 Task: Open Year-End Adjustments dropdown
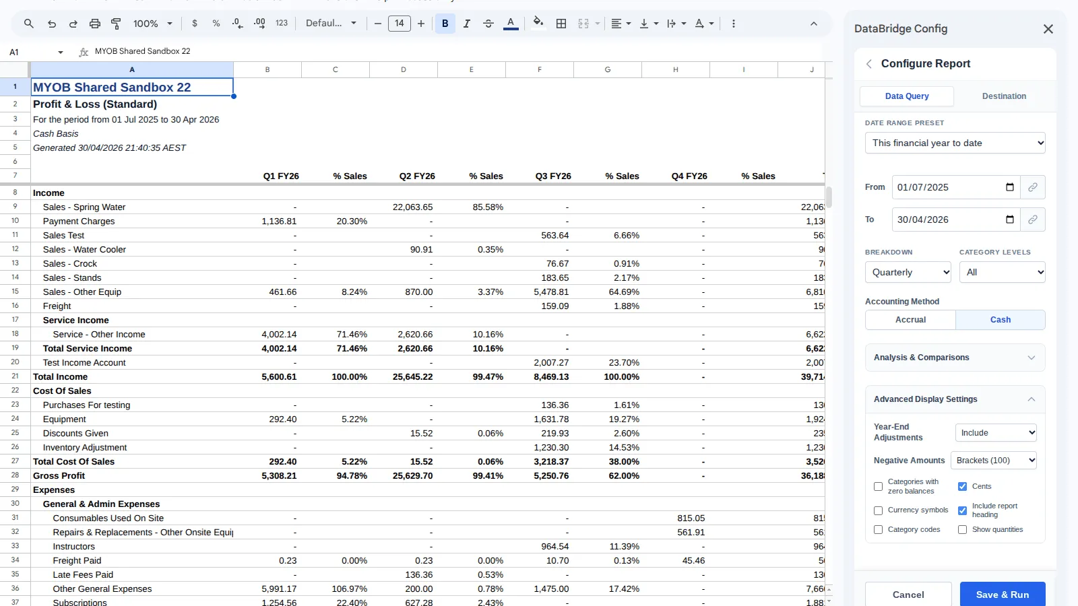point(996,432)
